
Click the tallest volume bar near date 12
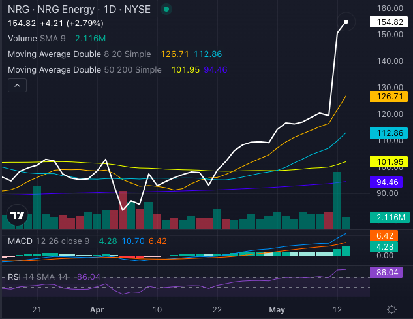tap(337, 201)
